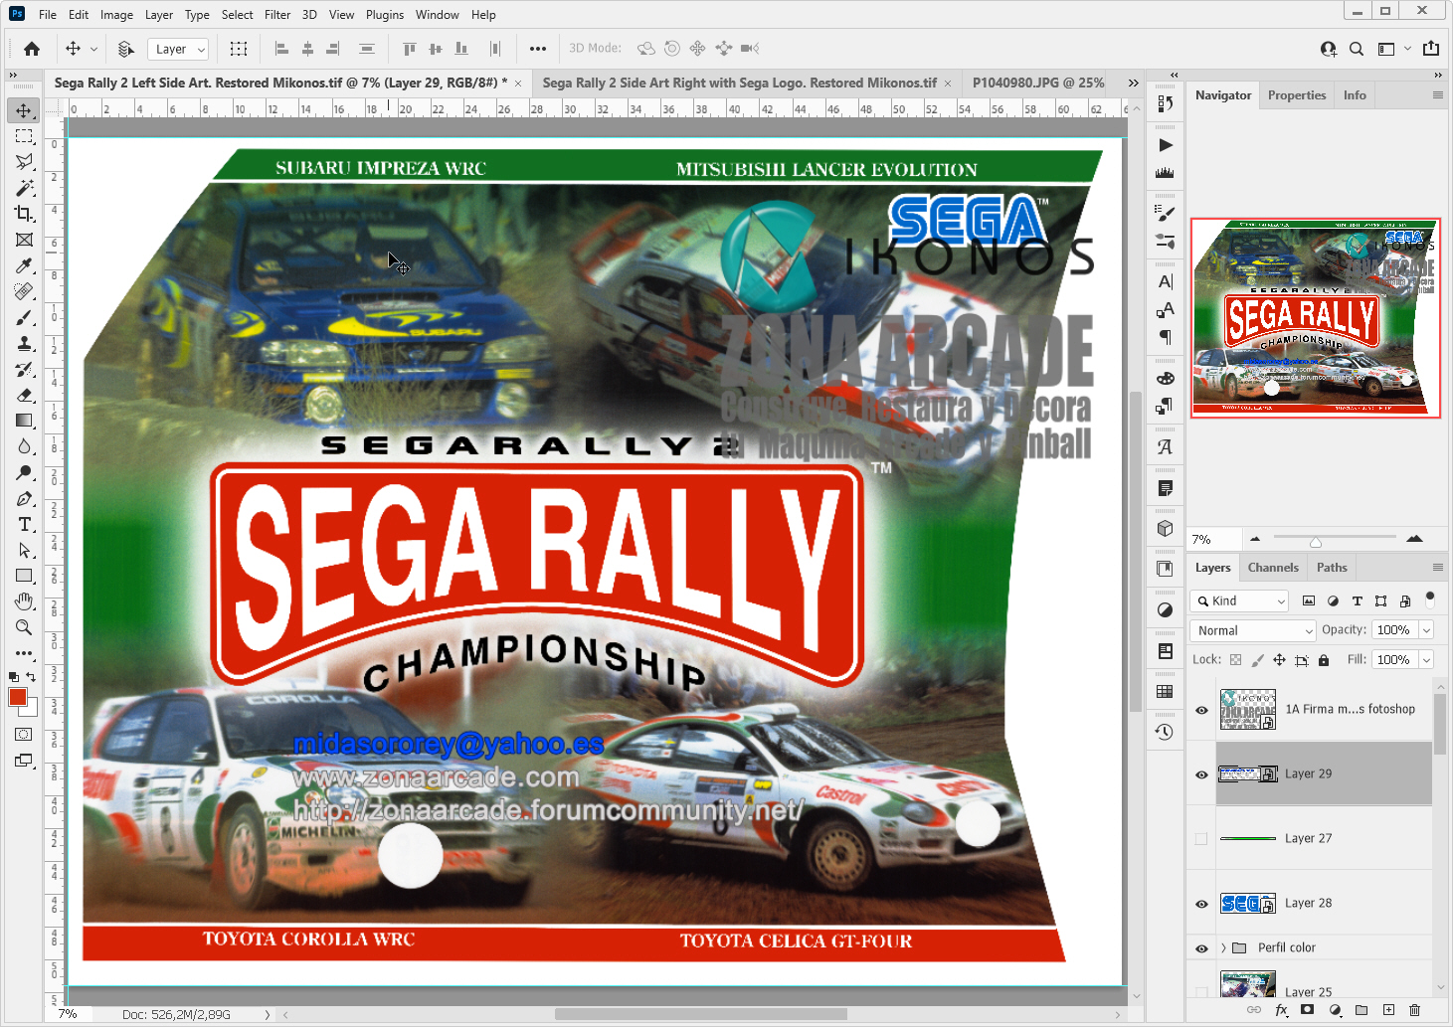Toggle visibility of the 1A Firma layer

pos(1201,709)
